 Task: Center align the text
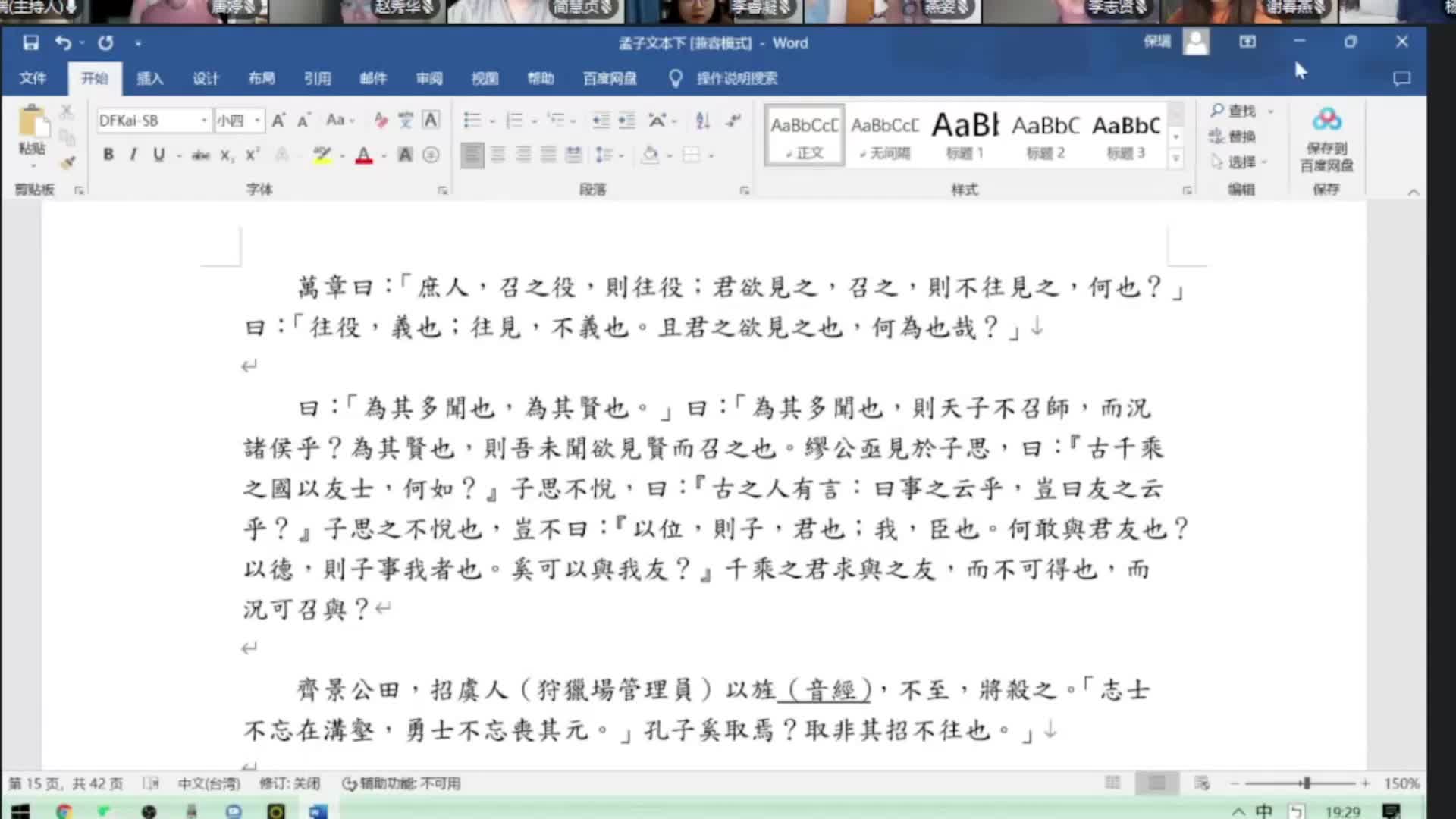[x=498, y=155]
